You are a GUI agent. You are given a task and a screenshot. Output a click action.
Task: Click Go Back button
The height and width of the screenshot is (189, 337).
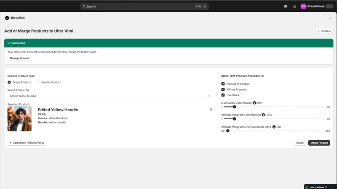coord(324,31)
